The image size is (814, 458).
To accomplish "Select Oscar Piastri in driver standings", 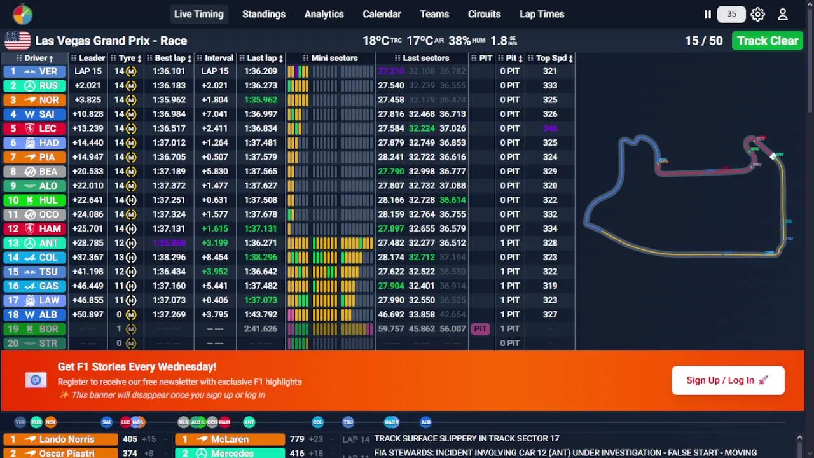I will [60, 453].
